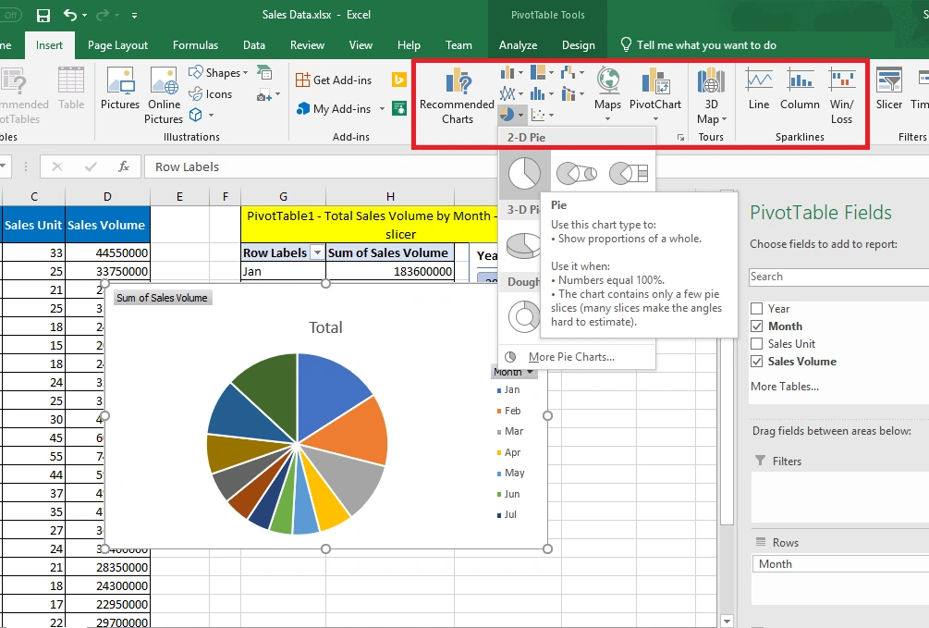The width and height of the screenshot is (929, 628).
Task: Insert a Column or Bar chart
Action: point(511,73)
